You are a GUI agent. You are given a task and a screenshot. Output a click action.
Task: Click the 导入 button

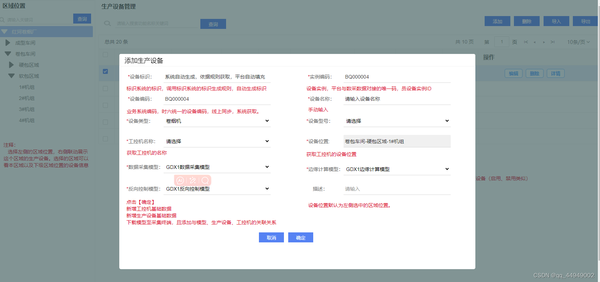[x=556, y=21]
